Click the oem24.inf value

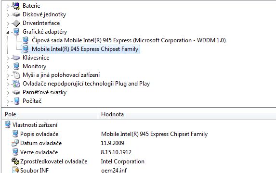coord(114,170)
